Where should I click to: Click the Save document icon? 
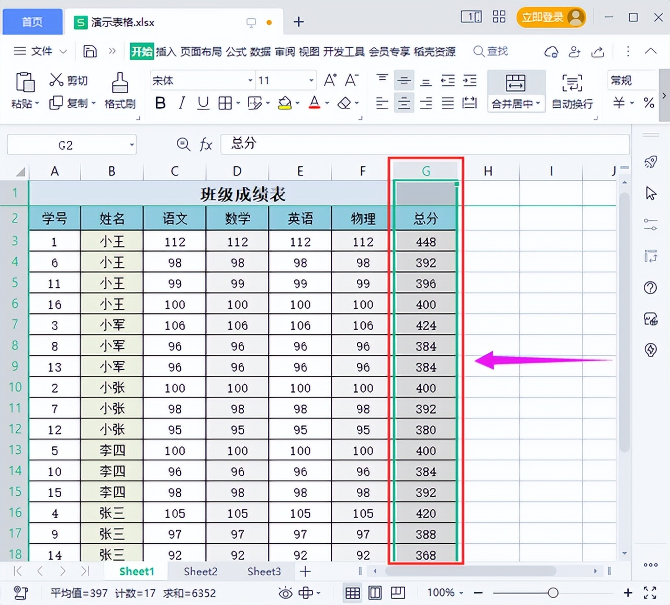click(x=90, y=51)
